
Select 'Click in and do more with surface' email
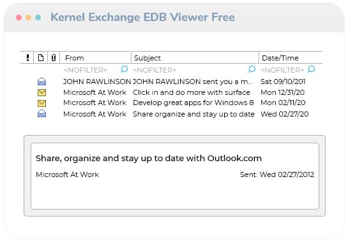coord(192,92)
